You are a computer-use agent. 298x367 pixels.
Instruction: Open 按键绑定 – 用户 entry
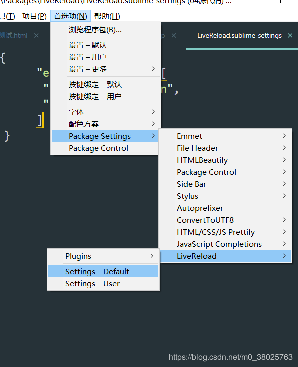[106, 96]
